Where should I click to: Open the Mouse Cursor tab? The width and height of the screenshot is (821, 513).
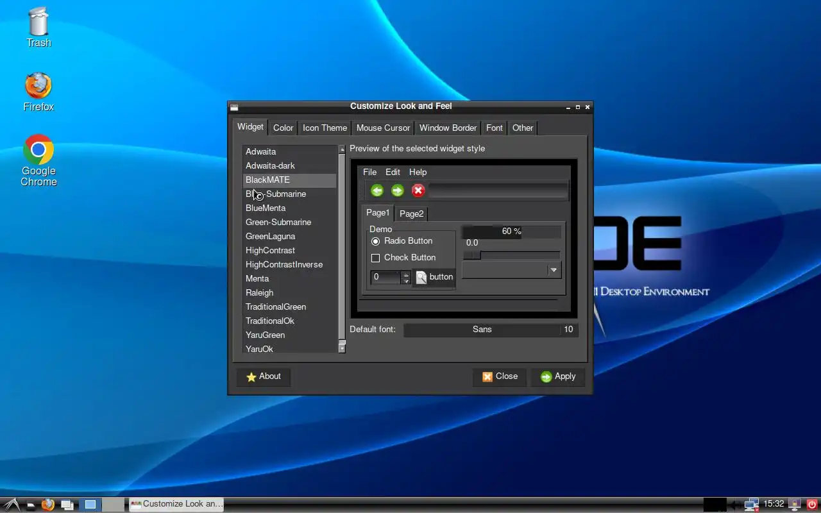click(383, 128)
